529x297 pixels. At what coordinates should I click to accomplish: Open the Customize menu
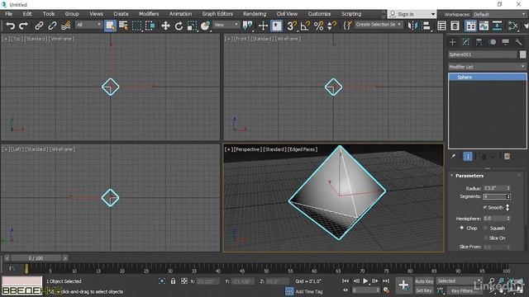pos(319,14)
